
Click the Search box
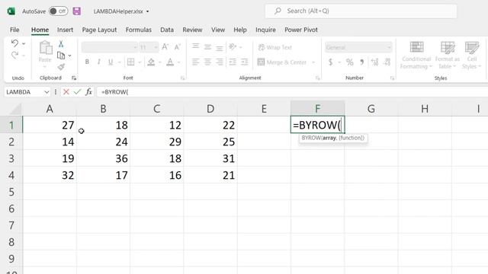pos(361,11)
